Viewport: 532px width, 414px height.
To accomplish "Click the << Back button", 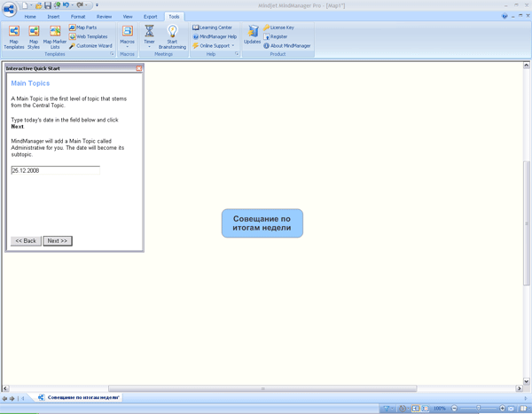I will click(x=26, y=241).
